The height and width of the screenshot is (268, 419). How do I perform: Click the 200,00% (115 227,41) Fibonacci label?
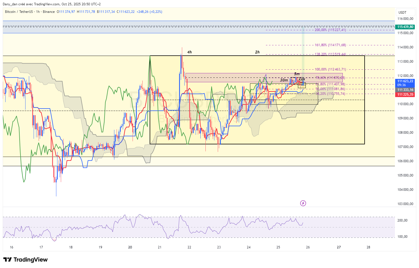point(330,30)
